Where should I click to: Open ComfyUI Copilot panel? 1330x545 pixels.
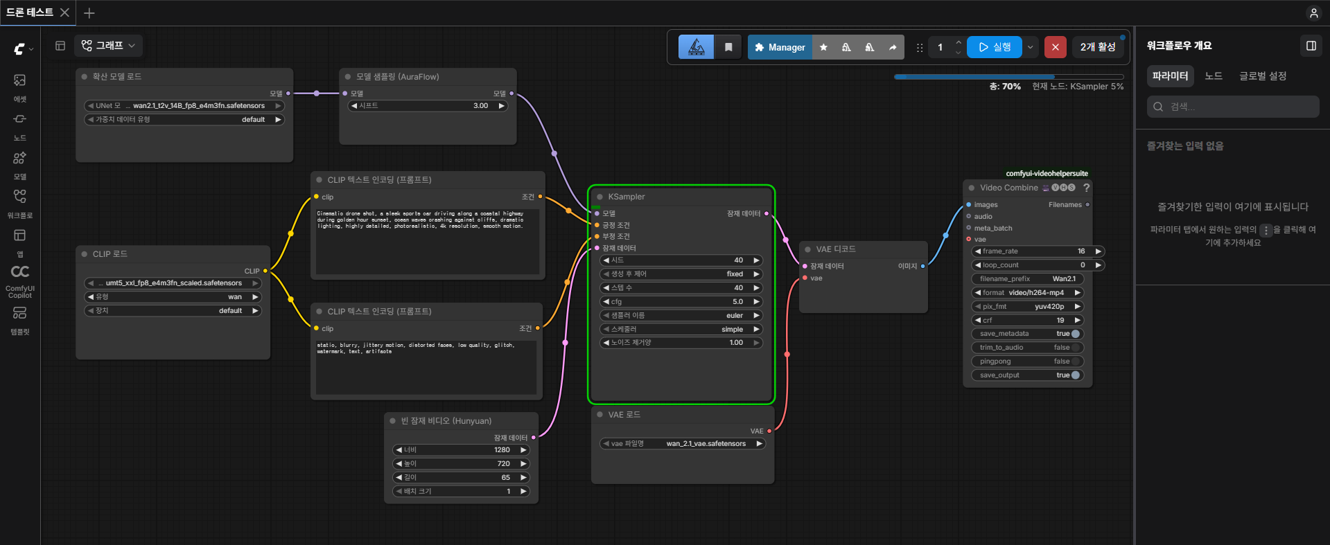point(19,281)
